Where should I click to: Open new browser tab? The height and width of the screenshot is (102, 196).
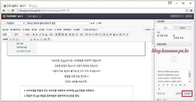coord(35,6)
